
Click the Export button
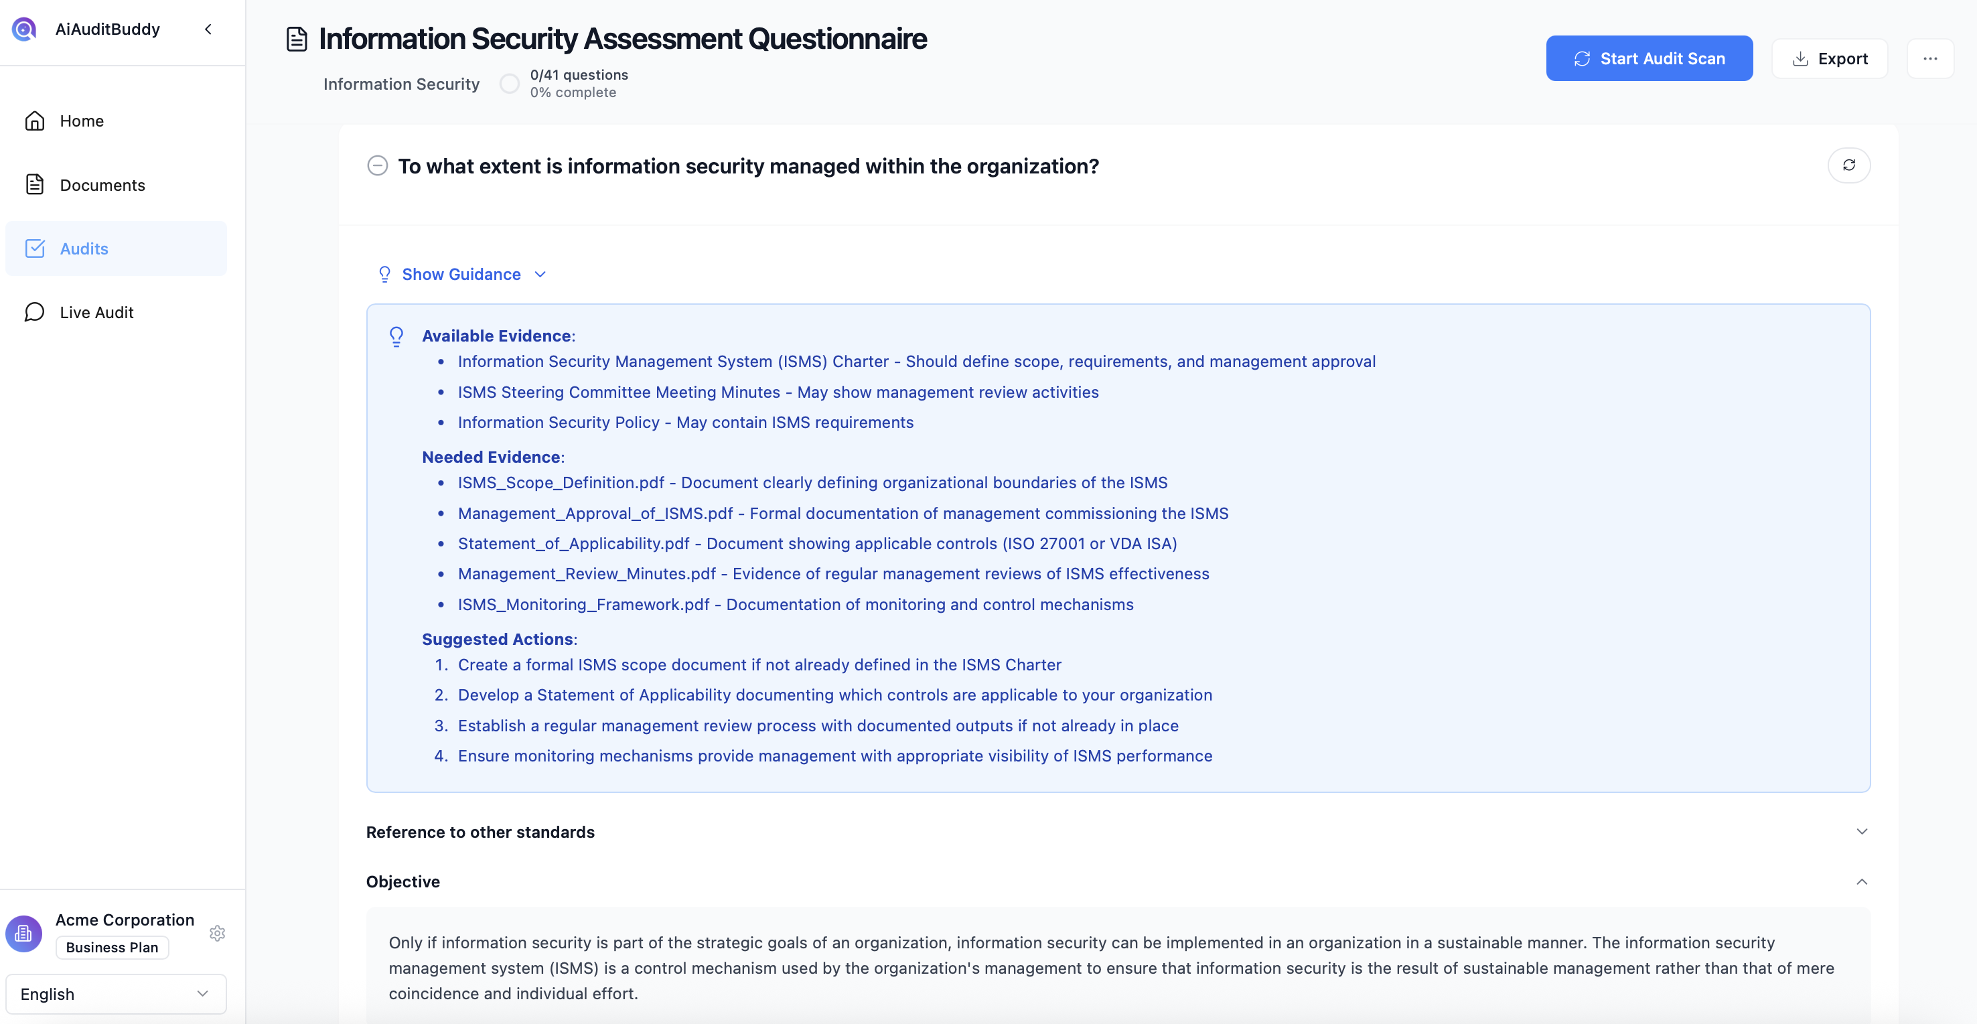point(1829,58)
